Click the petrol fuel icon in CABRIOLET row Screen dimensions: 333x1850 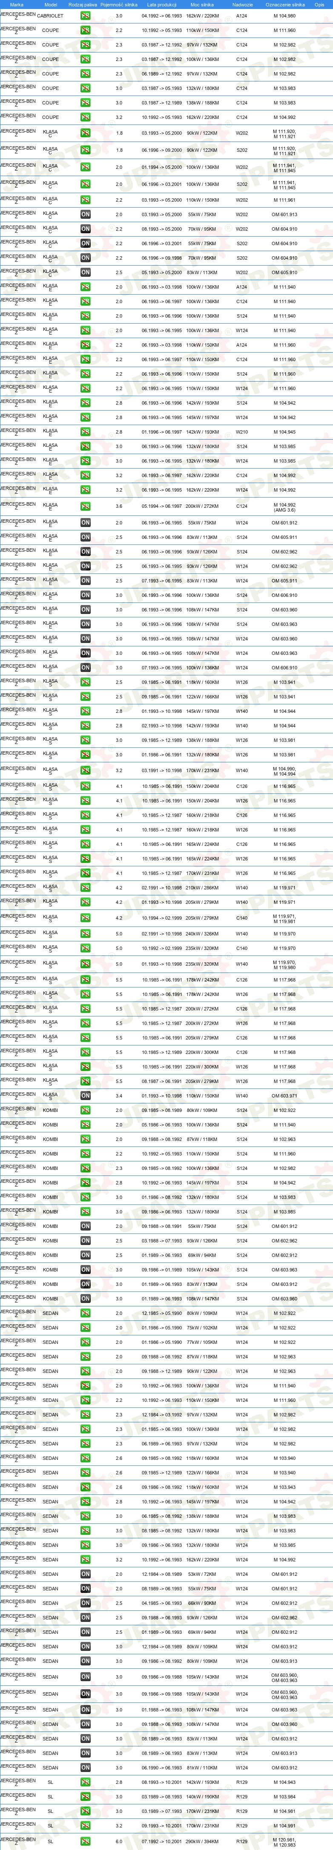pyautogui.click(x=86, y=16)
